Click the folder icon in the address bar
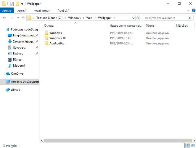Viewport: 196px width, 148px height. (x=29, y=18)
